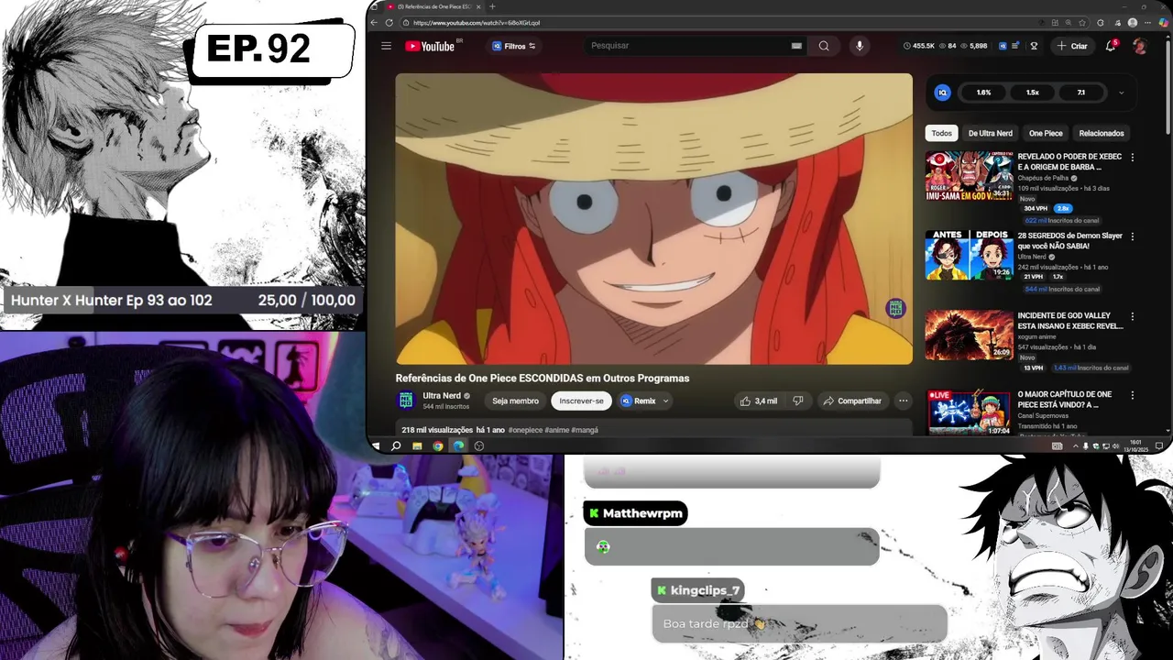This screenshot has width=1173, height=660.
Task: Click the Ultra Nerd watermark on video
Action: [x=895, y=309]
